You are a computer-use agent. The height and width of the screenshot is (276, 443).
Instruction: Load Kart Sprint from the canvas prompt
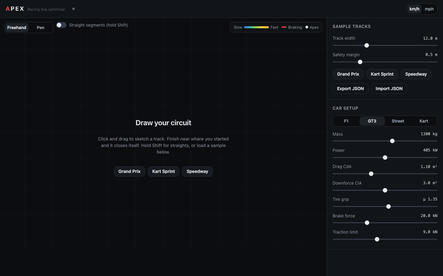tap(163, 171)
